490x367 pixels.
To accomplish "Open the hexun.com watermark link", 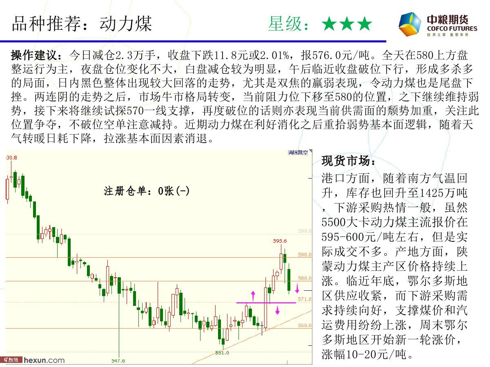I will pos(44,360).
